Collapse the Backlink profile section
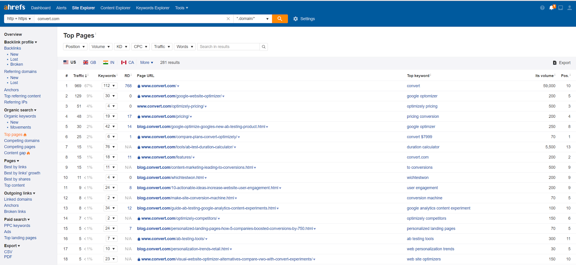Image resolution: width=576 pixels, height=265 pixels. click(21, 42)
